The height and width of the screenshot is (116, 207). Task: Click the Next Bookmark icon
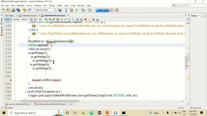pos(69,19)
